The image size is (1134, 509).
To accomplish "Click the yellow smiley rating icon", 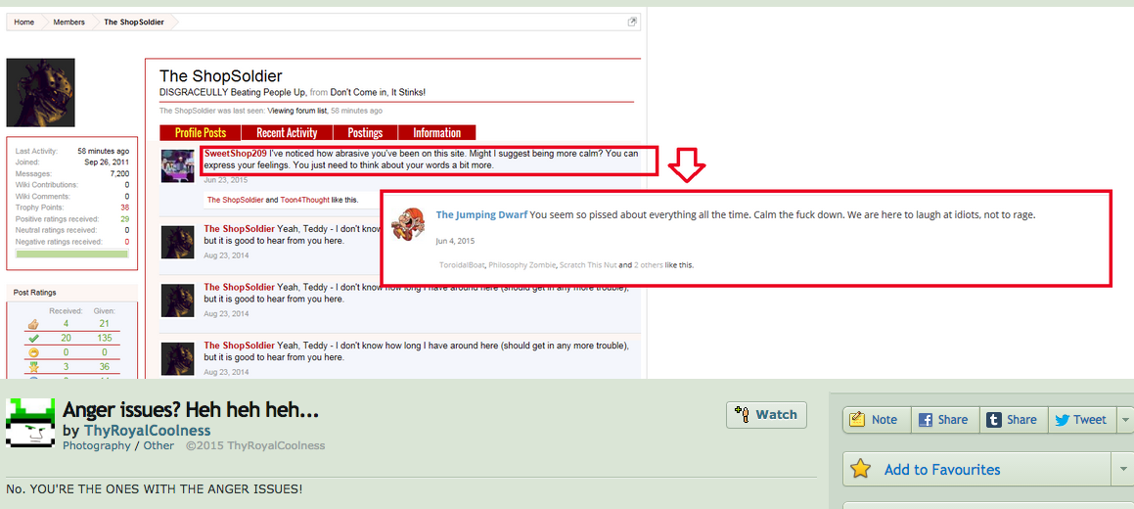I will point(32,352).
